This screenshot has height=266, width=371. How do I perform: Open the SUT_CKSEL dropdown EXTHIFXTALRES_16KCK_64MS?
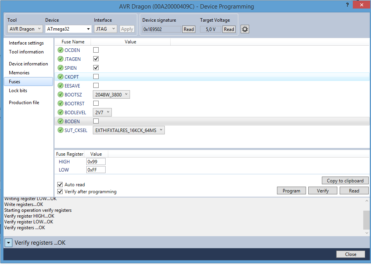coord(129,130)
